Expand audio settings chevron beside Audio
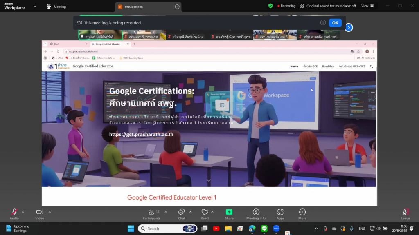The width and height of the screenshot is (419, 235). pos(23,212)
